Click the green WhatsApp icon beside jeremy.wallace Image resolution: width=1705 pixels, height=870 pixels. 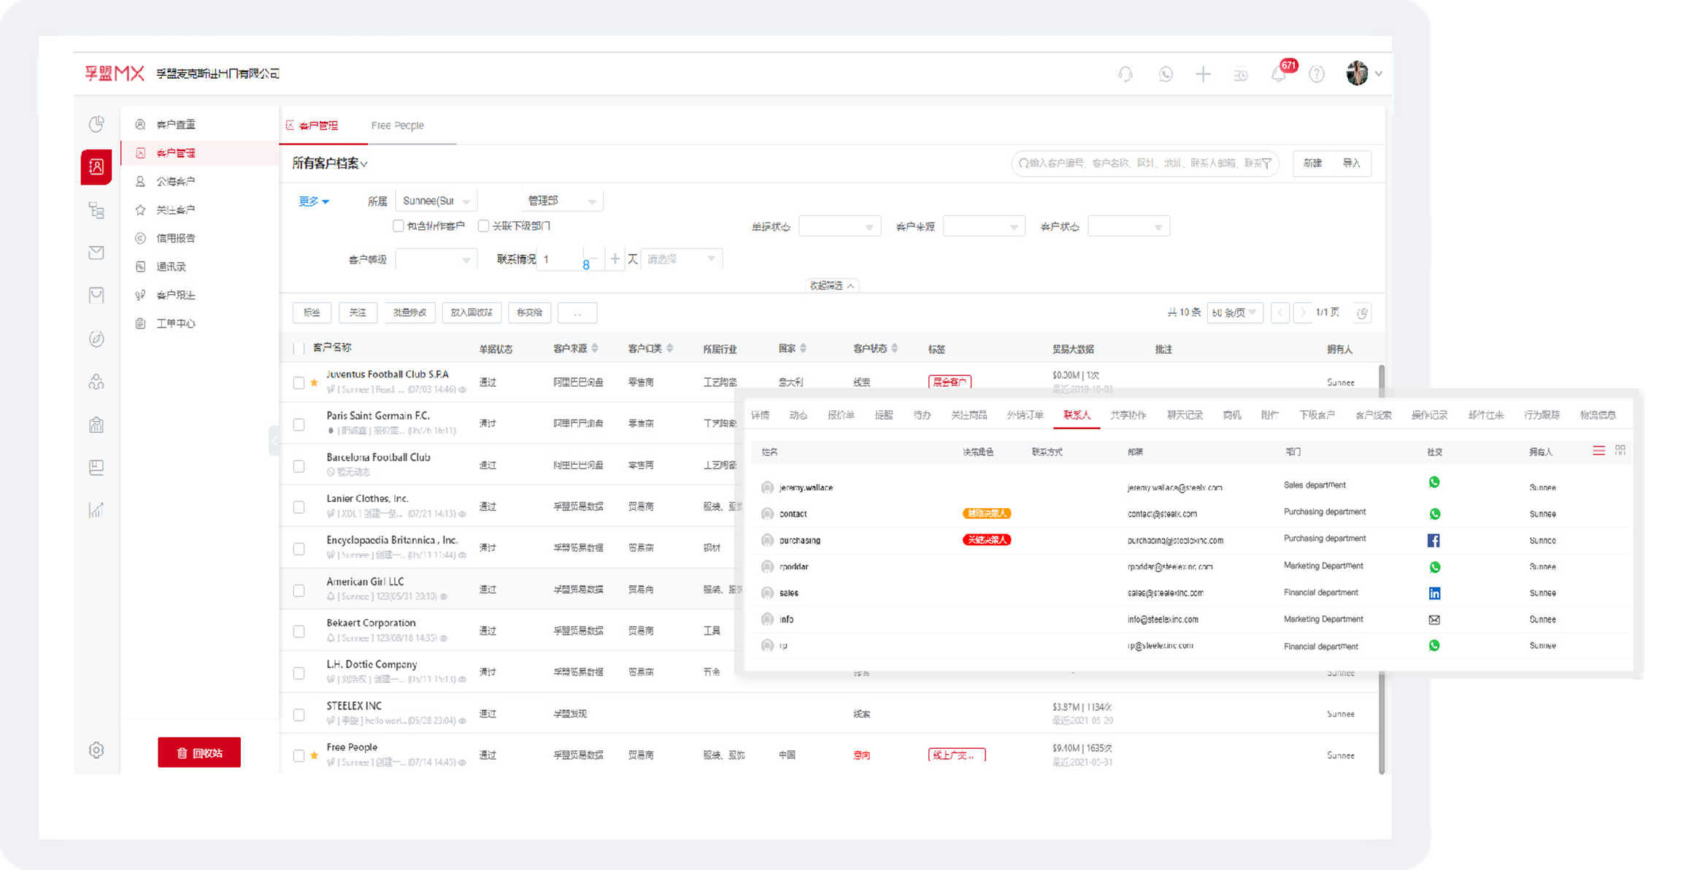coord(1435,482)
